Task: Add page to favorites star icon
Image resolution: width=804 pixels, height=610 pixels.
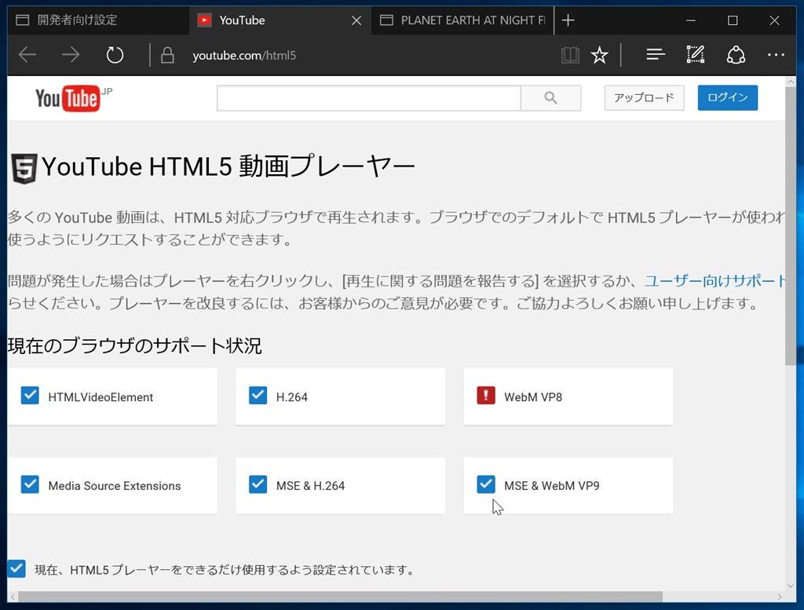Action: pos(599,55)
